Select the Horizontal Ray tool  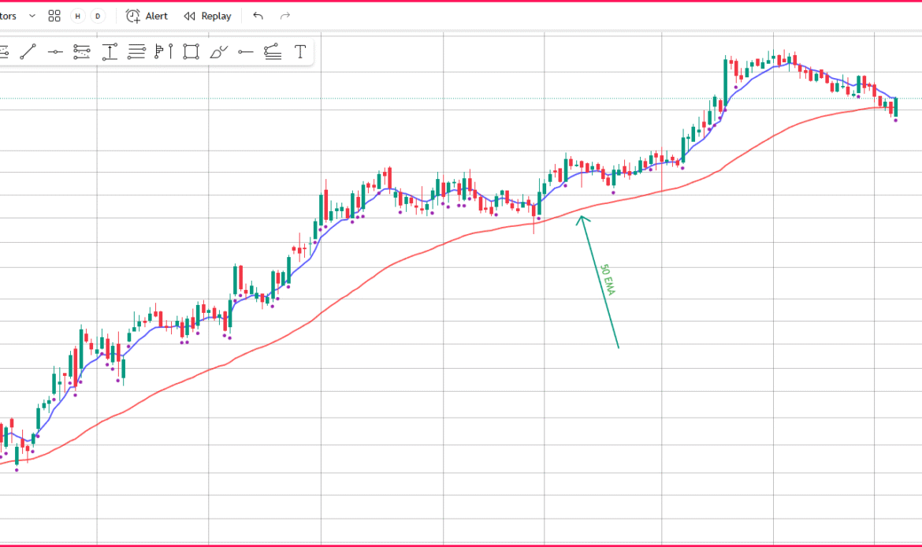(246, 52)
